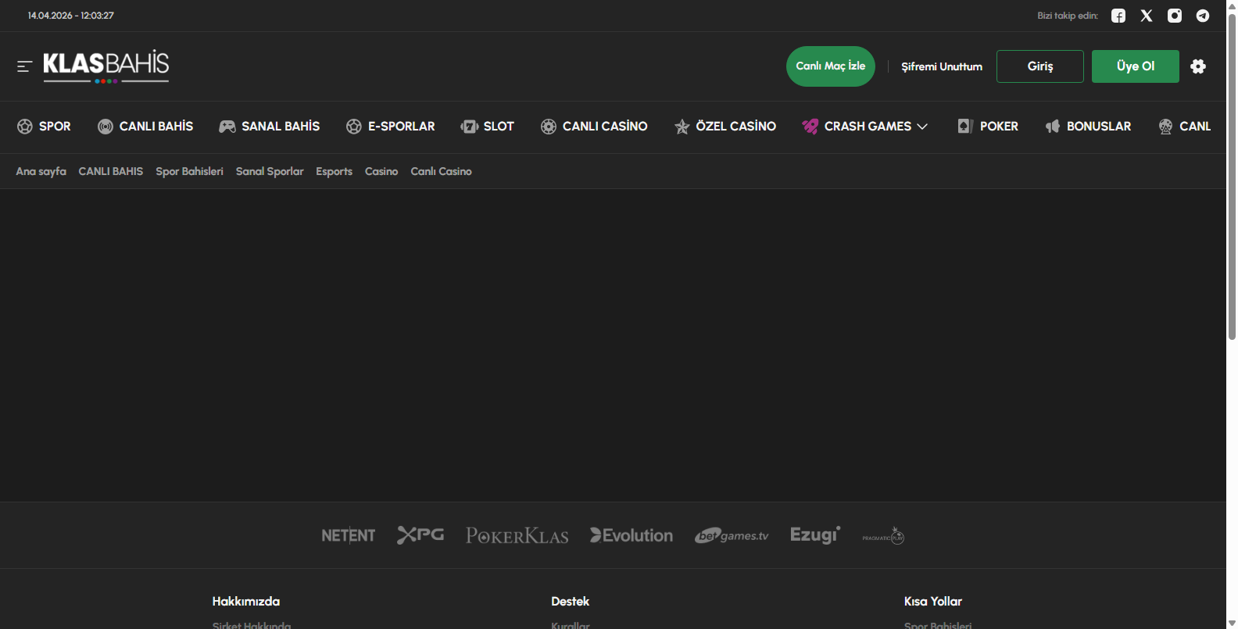
Task: Open the Canlı Bahis main menu
Action: [x=145, y=127]
